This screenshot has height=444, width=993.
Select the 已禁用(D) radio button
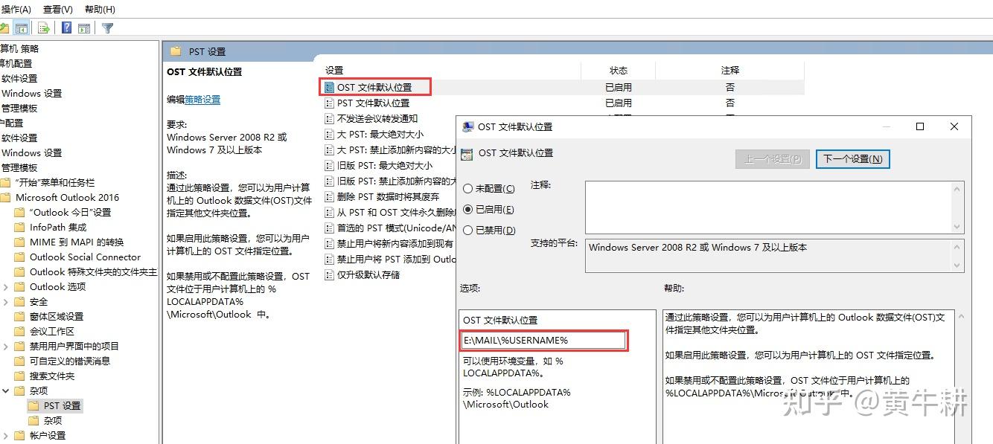(x=468, y=231)
